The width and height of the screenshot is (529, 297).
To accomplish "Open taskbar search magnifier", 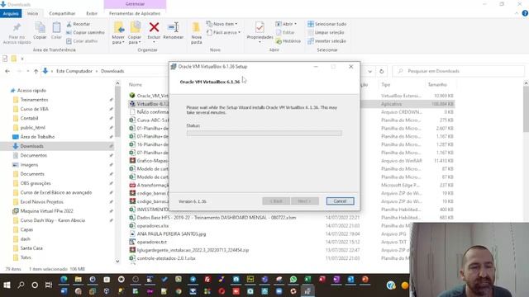I will (21, 285).
